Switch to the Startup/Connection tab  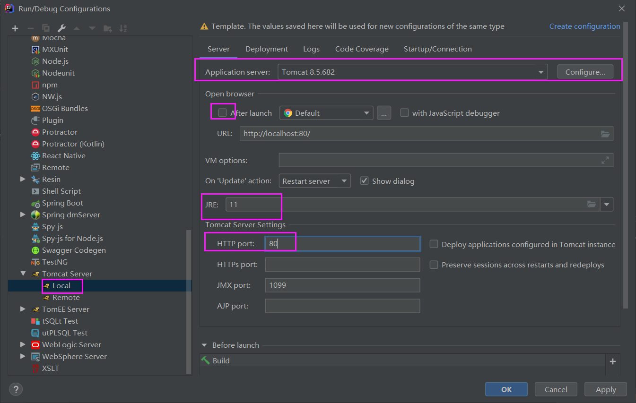tap(438, 49)
